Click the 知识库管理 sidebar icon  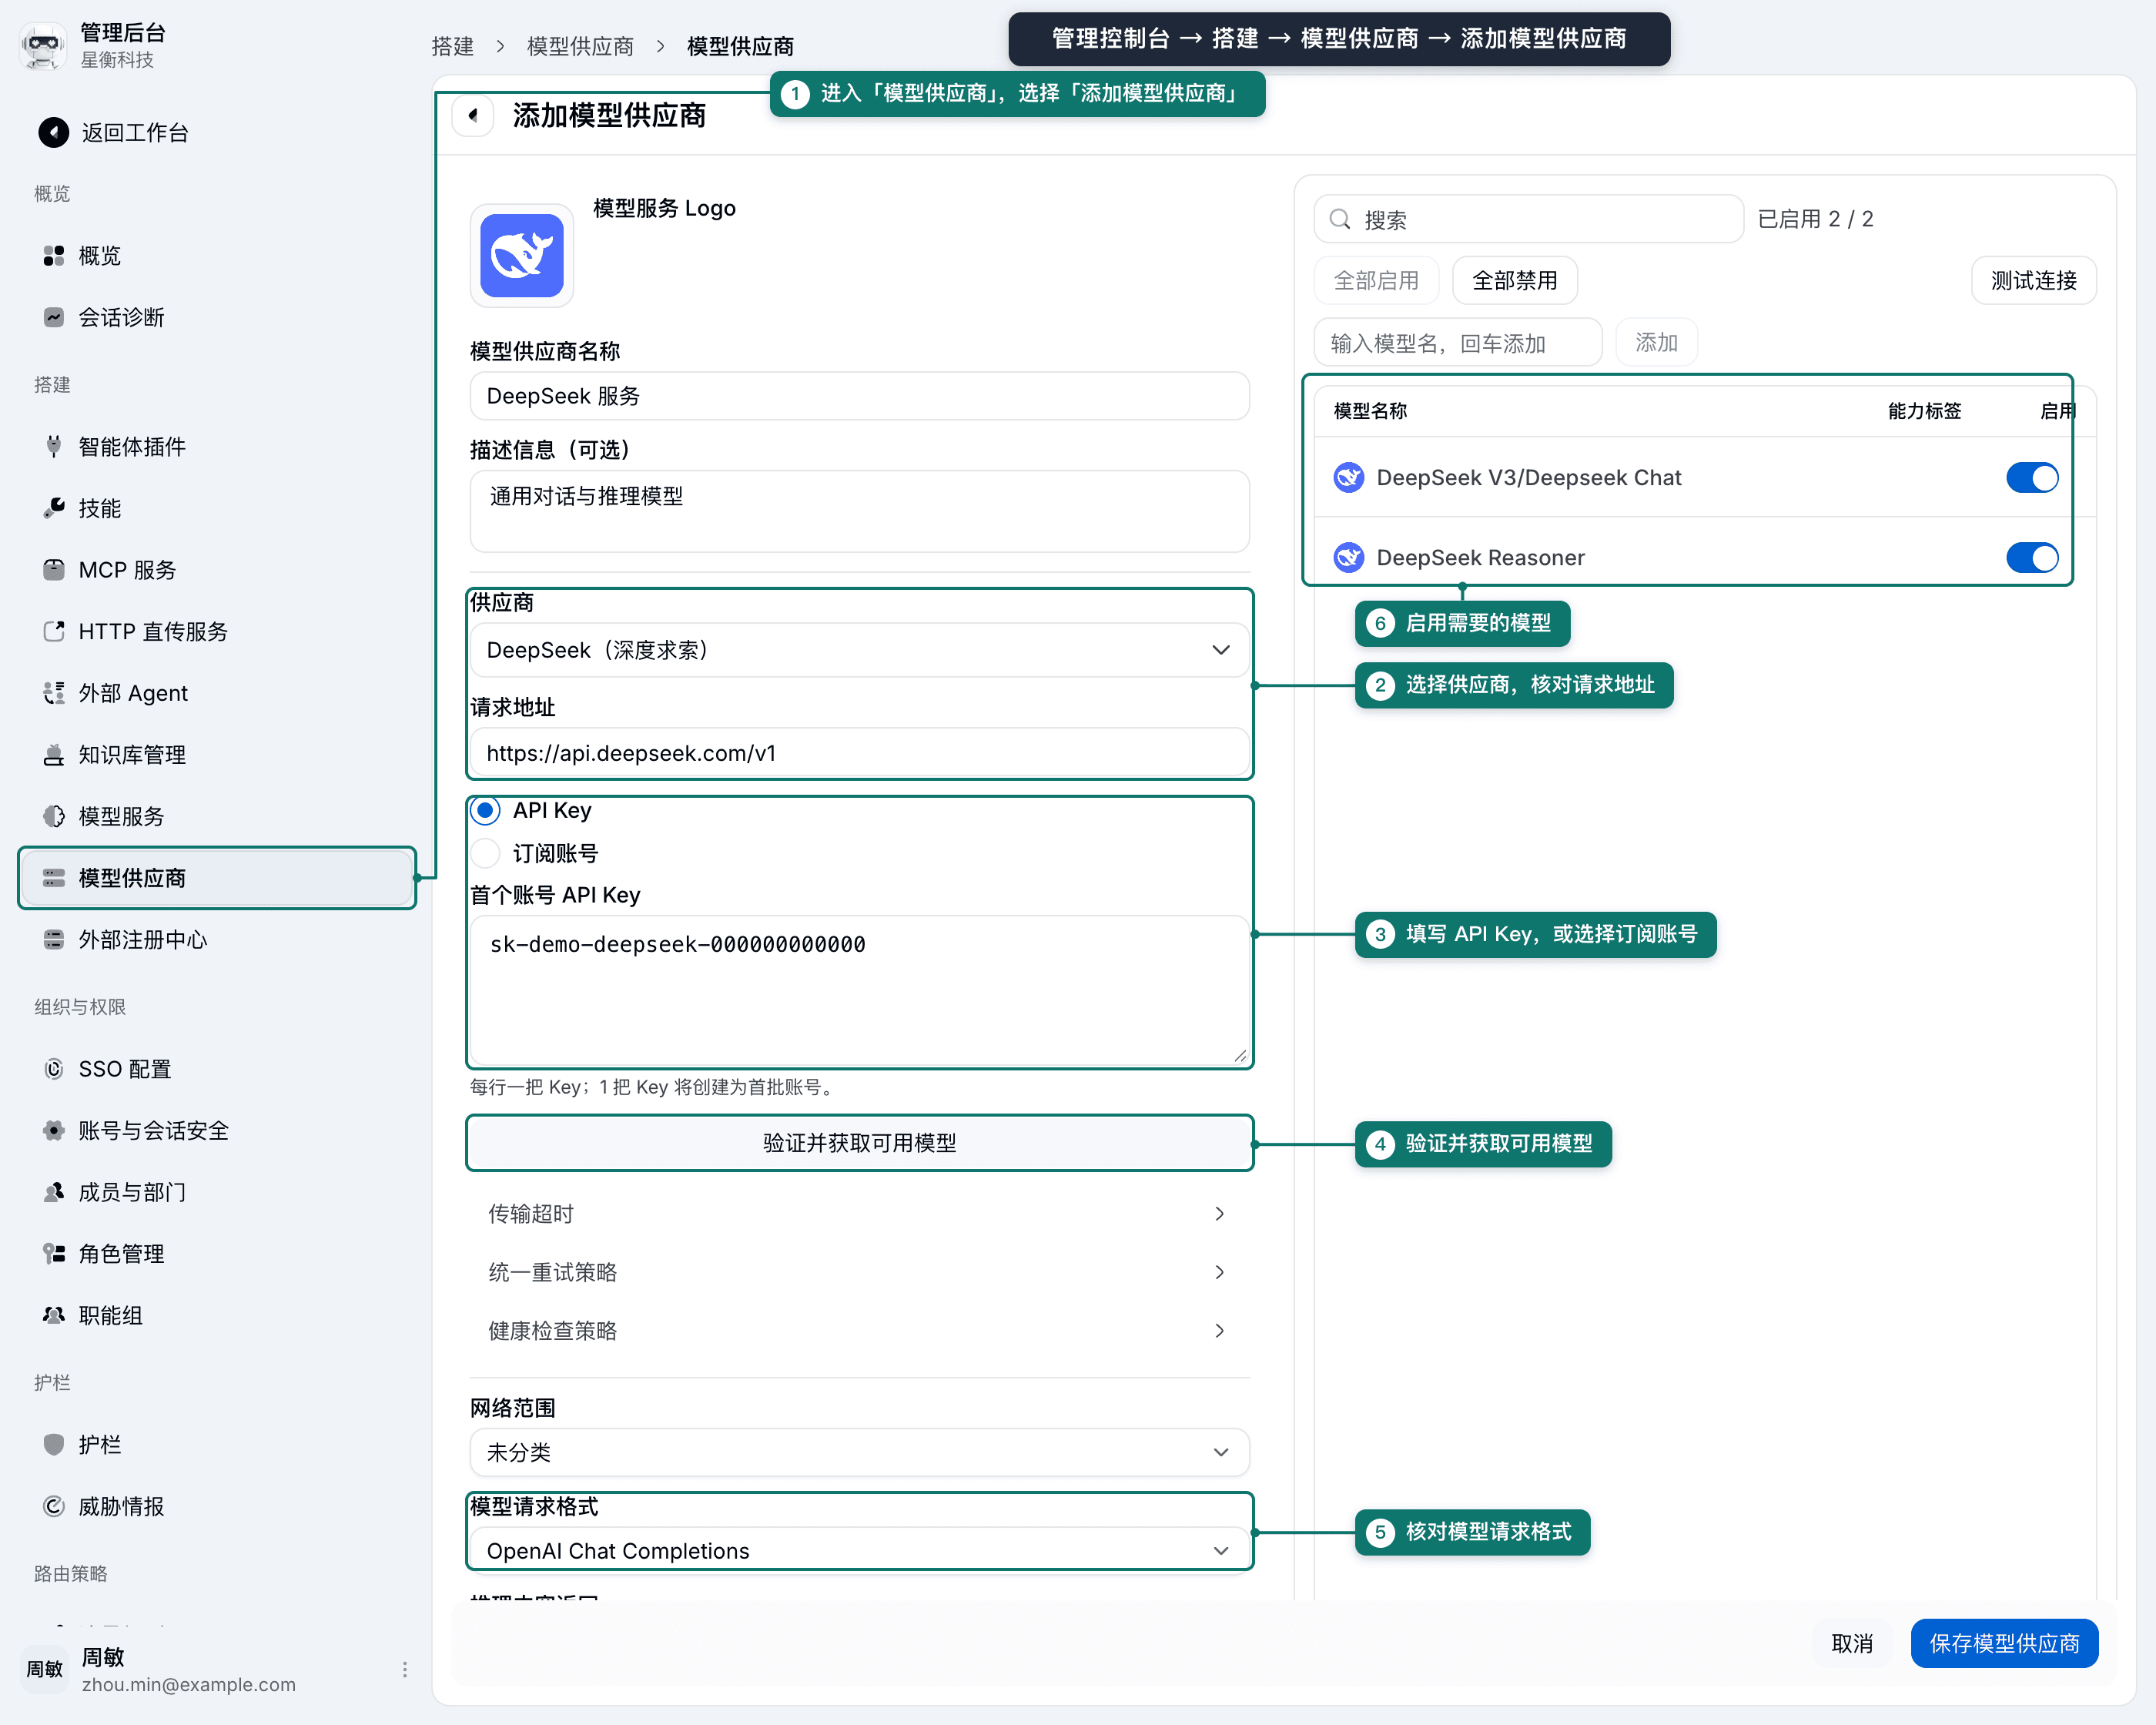point(54,755)
